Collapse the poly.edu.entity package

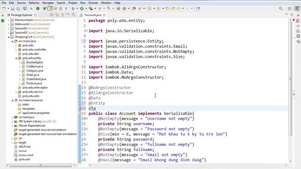tap(16, 58)
